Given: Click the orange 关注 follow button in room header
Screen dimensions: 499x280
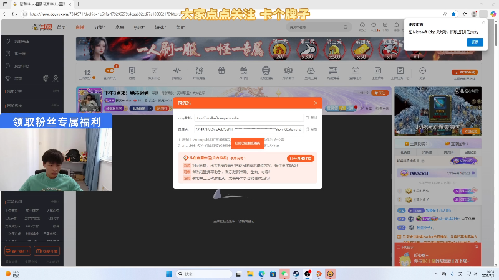Looking at the screenshot, I should pos(380,93).
